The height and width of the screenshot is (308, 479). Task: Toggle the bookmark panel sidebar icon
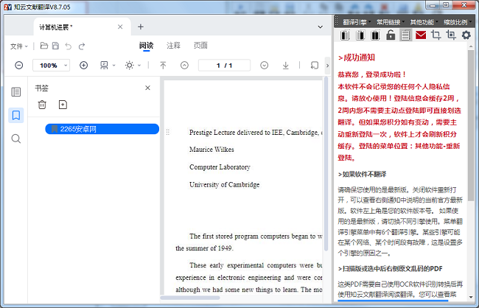tap(16, 115)
